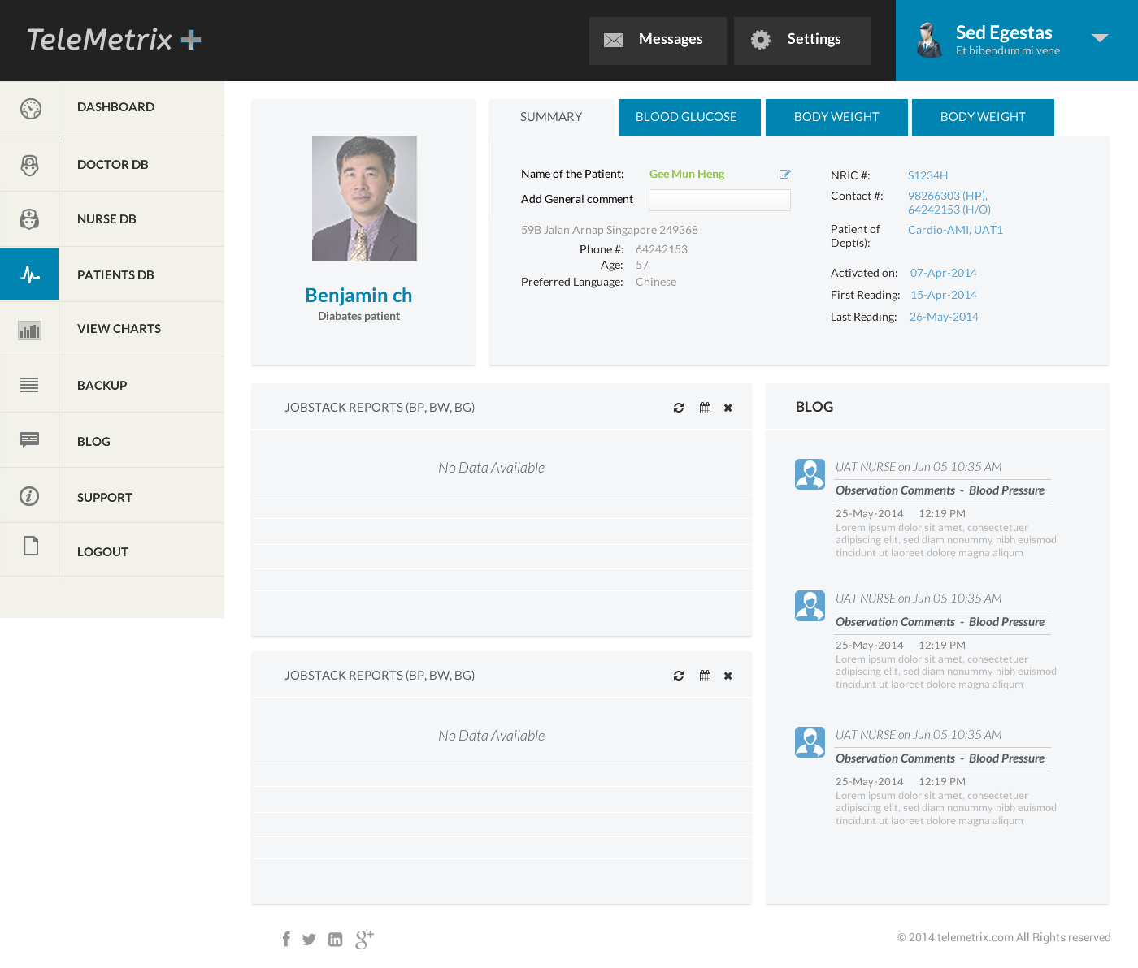Open Messages from the top bar
Viewport: 1138px width, 968px height.
click(657, 40)
